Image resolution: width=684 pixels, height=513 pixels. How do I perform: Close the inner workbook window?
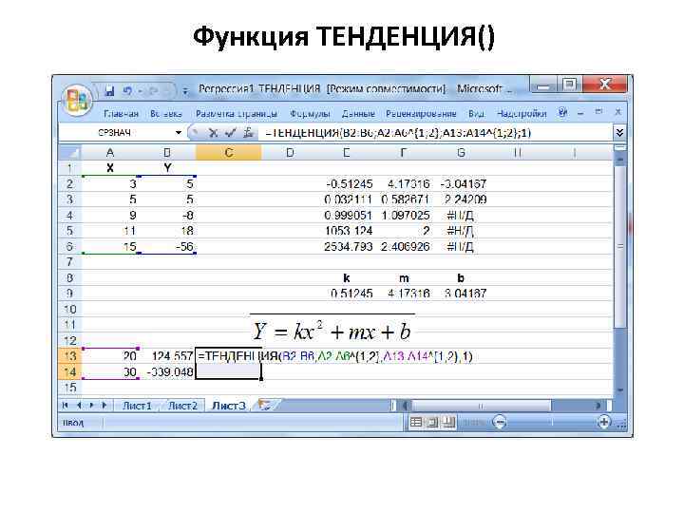click(618, 112)
